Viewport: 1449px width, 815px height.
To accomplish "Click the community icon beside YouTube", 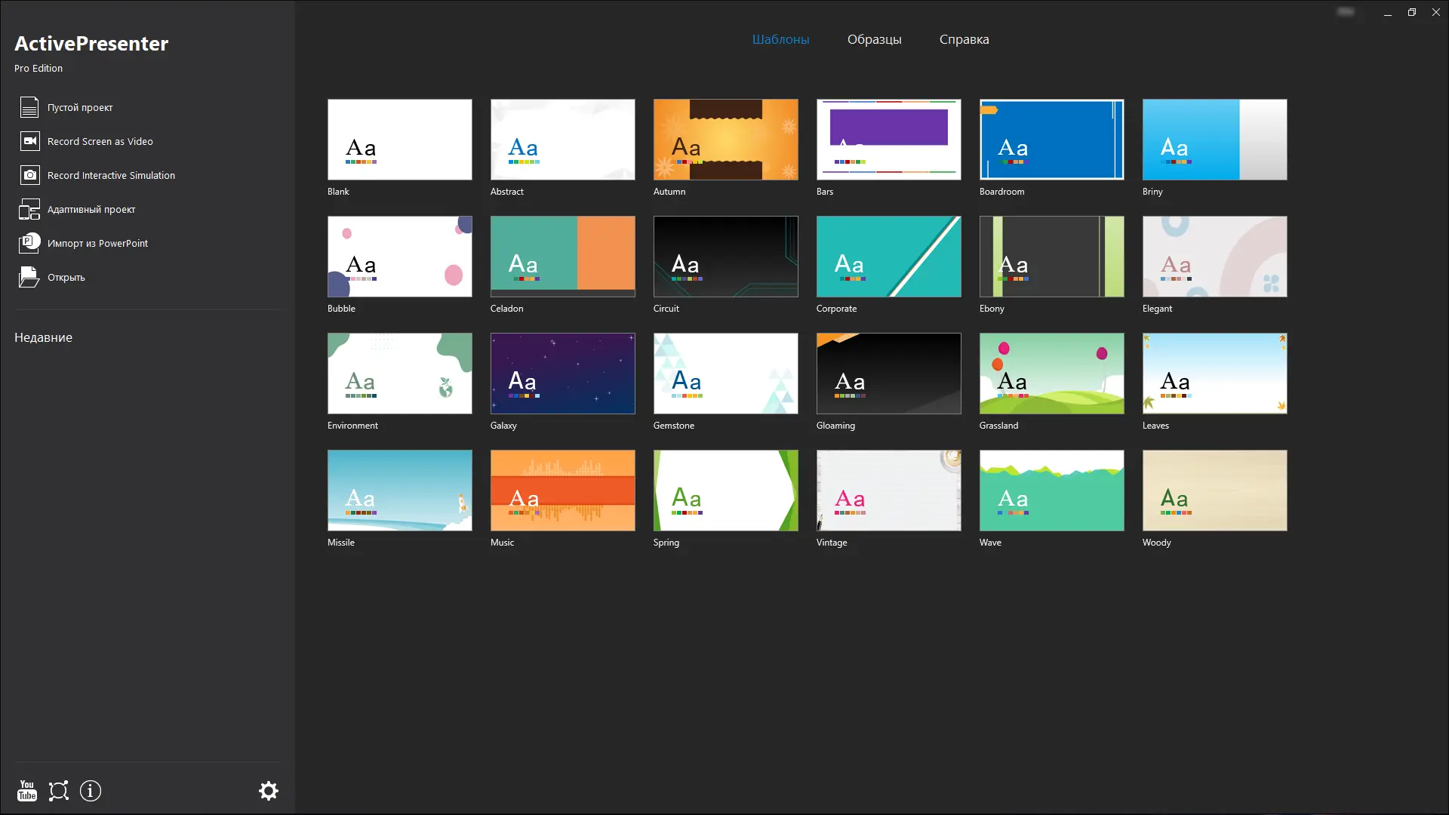I will [x=59, y=791].
